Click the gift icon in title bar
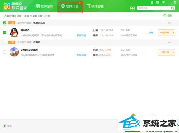Image resolution: width=179 pixels, height=133 pixels. pos(152,3)
